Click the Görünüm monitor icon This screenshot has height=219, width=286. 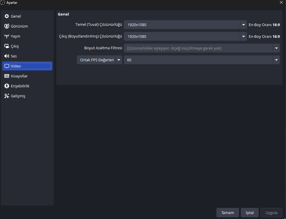pyautogui.click(x=7, y=26)
